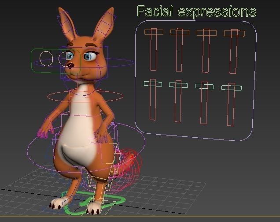This screenshot has width=280, height=222.
Task: Select the magenta finger controls of the outstretched hand
Action: (45, 132)
